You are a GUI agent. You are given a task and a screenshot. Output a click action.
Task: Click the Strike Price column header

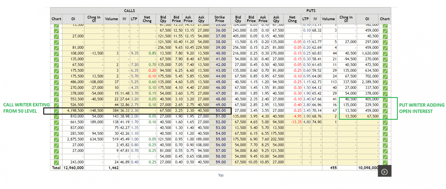219,19
